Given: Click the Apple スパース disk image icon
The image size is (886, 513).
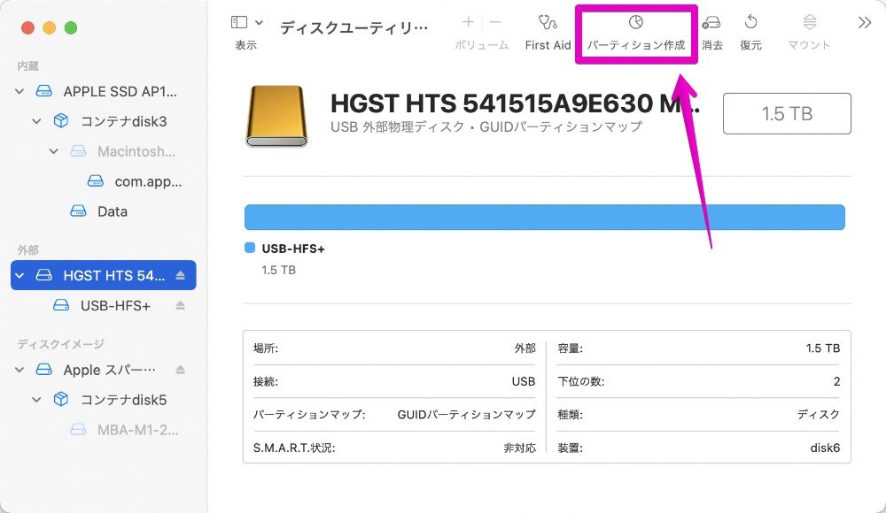Looking at the screenshot, I should (44, 370).
